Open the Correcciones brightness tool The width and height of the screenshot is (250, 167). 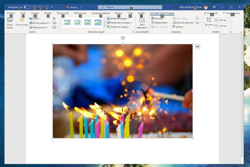coord(22,20)
